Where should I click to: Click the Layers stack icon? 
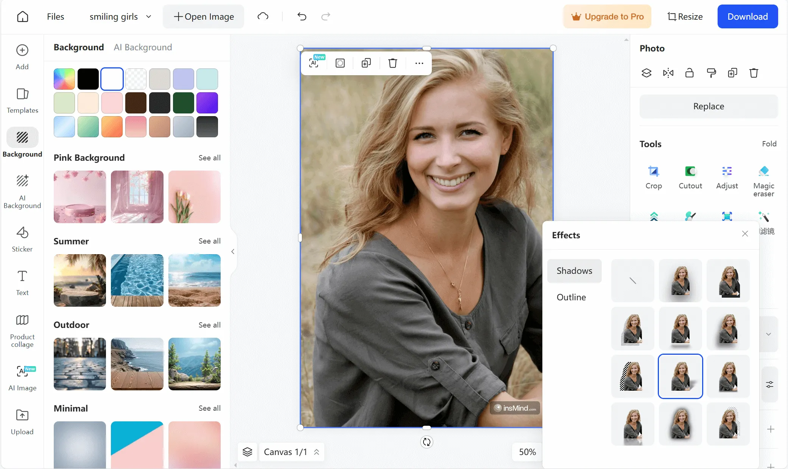[x=647, y=73]
